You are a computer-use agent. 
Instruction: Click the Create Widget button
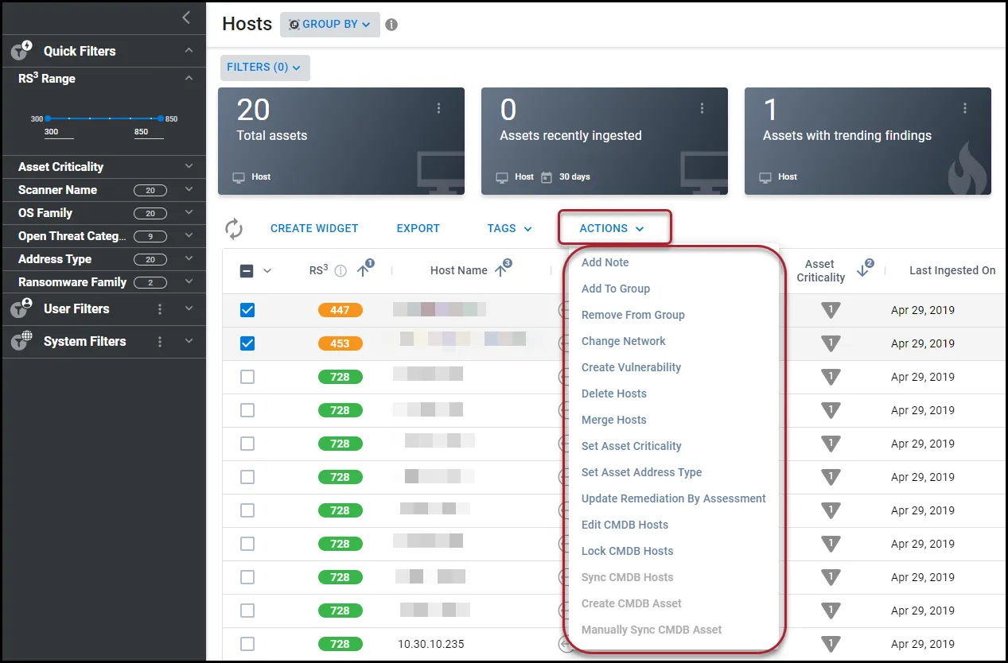(314, 228)
